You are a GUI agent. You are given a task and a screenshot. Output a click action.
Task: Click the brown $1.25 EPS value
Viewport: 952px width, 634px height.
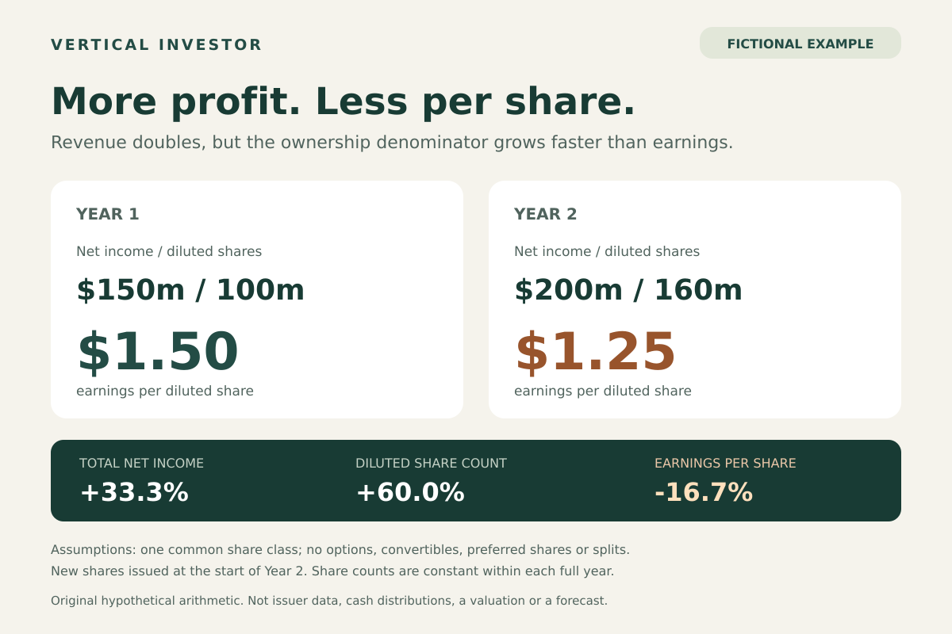click(x=596, y=351)
